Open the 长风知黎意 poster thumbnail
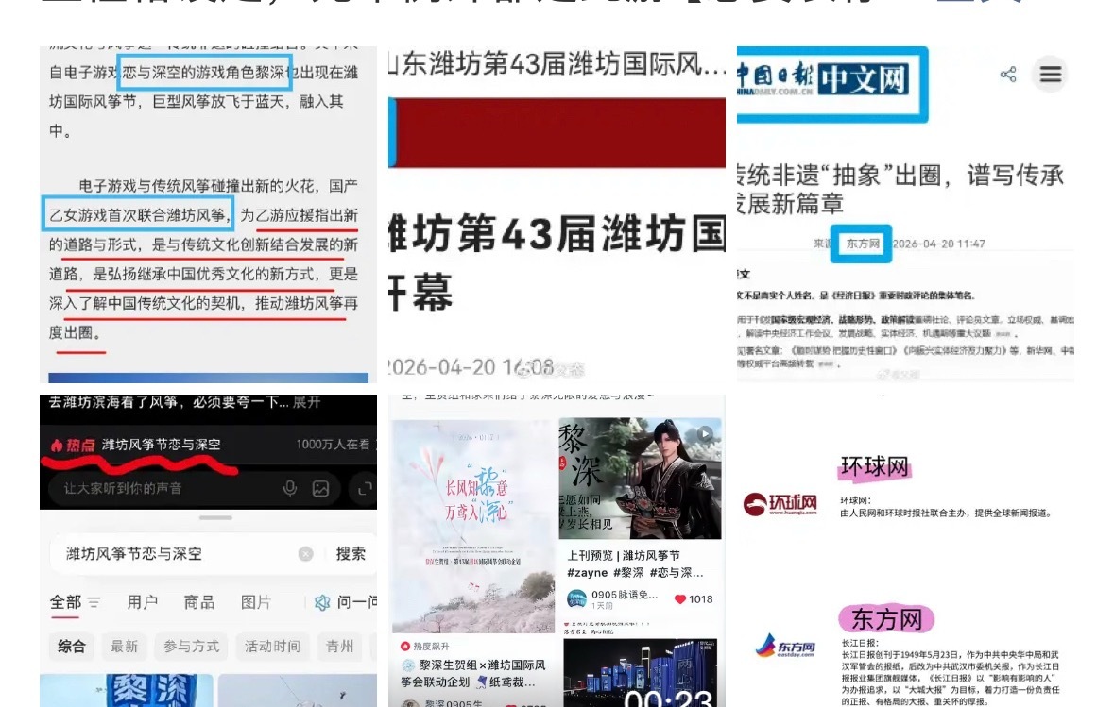This screenshot has width=1114, height=707. pyautogui.click(x=472, y=526)
